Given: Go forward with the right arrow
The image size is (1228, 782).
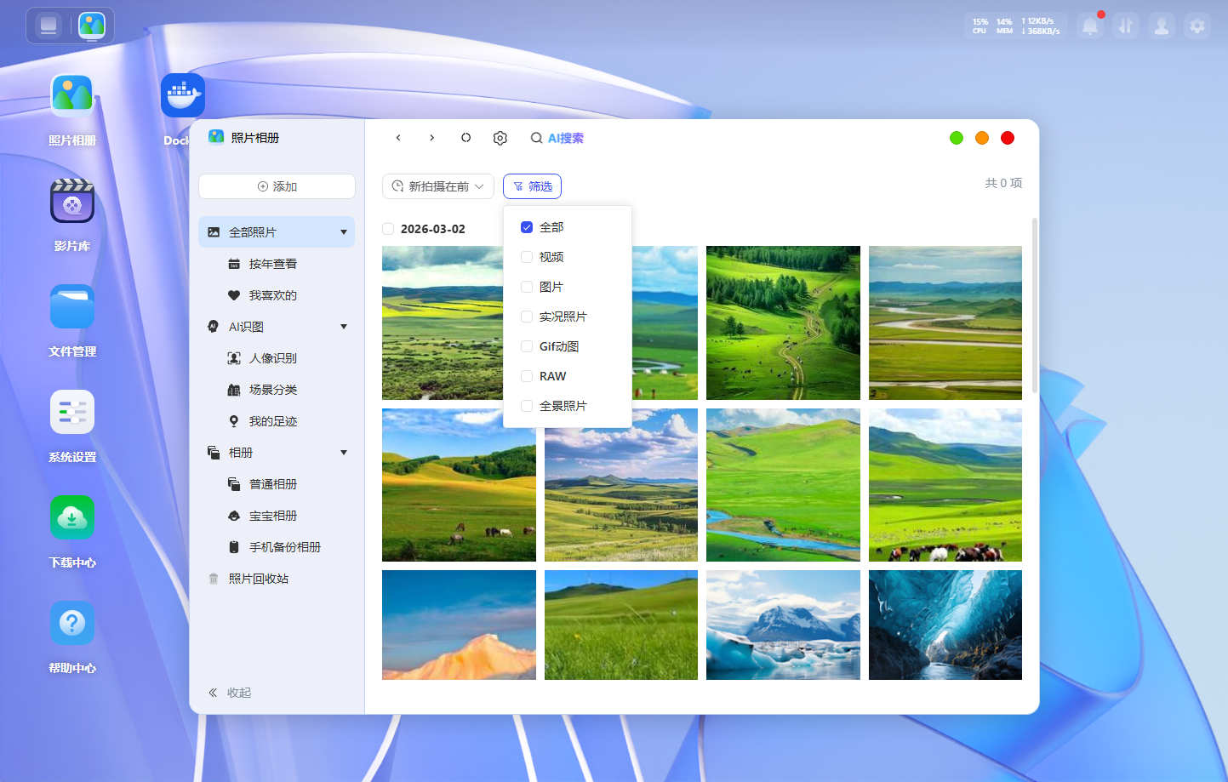Looking at the screenshot, I should [x=432, y=138].
